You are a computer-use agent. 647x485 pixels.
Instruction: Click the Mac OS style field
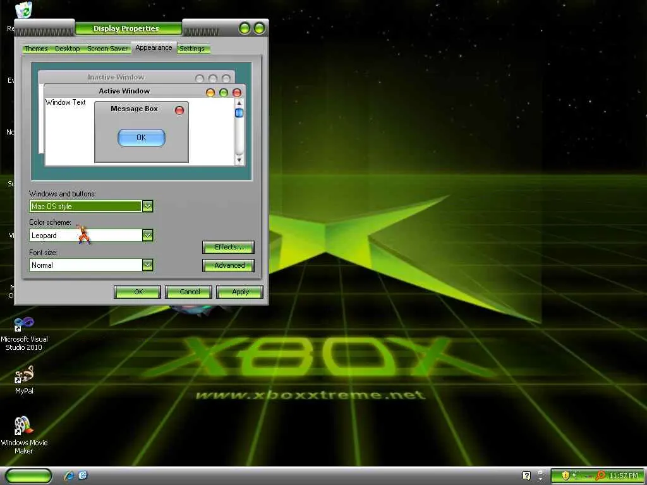coord(86,207)
